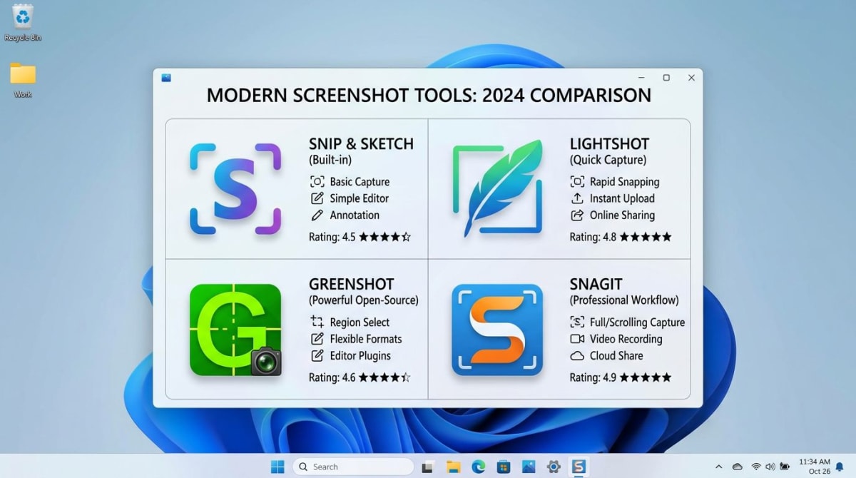The width and height of the screenshot is (856, 478).
Task: Click the Flexible Formats icon
Action: [317, 339]
